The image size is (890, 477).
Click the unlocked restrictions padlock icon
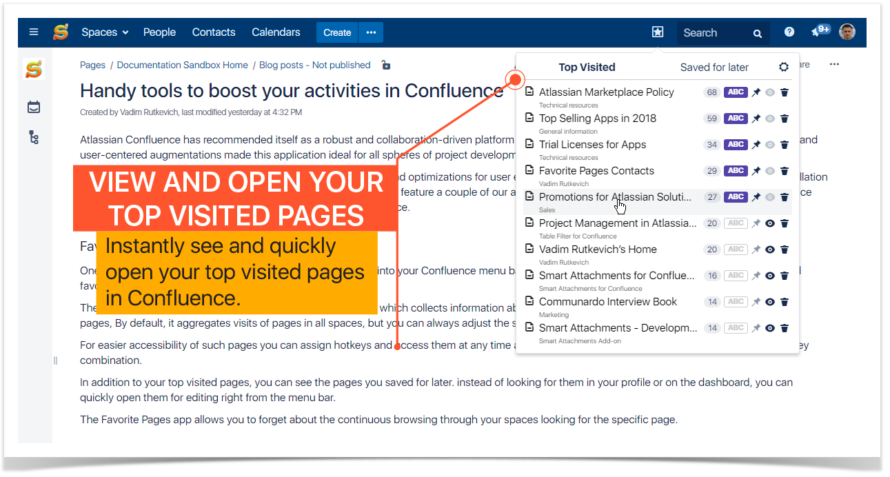[386, 65]
